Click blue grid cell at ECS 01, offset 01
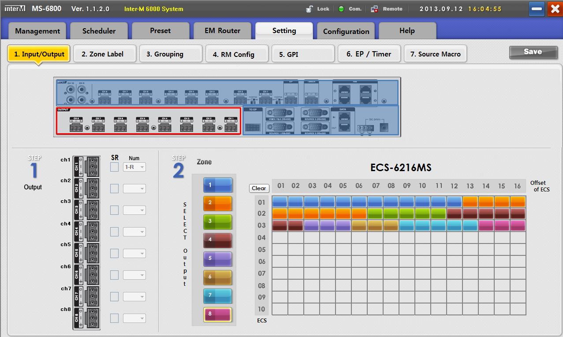This screenshot has height=337, width=563. [x=280, y=202]
